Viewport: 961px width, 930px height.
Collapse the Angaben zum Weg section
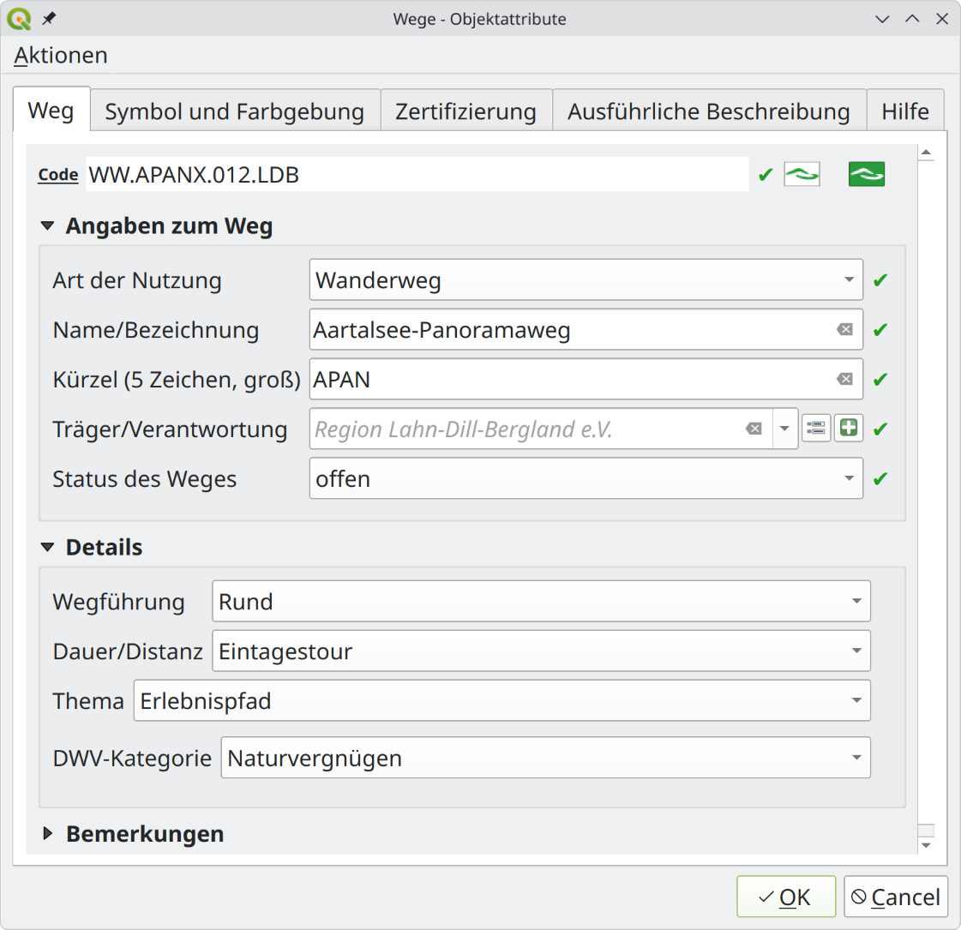47,226
